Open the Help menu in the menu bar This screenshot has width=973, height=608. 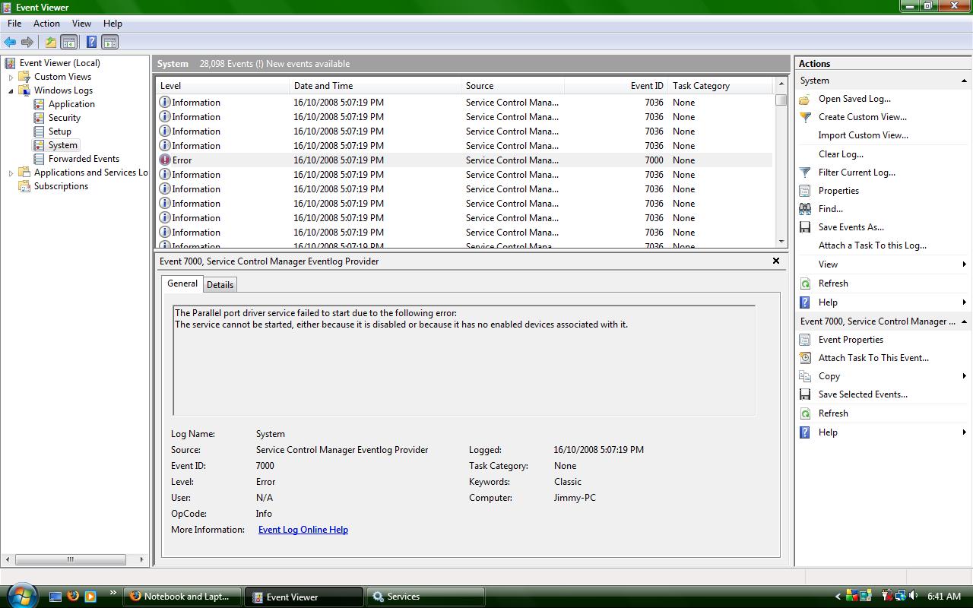[113, 24]
